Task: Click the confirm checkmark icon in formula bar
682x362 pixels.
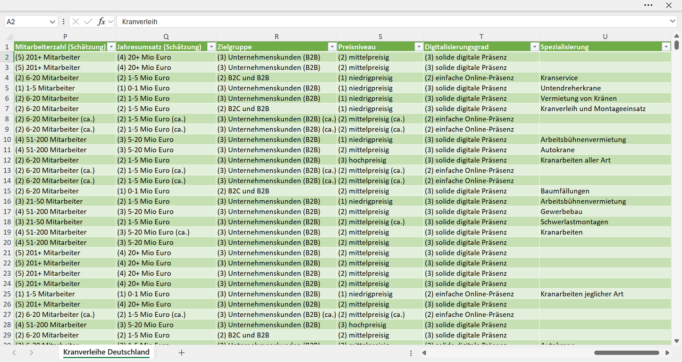Action: [x=88, y=22]
